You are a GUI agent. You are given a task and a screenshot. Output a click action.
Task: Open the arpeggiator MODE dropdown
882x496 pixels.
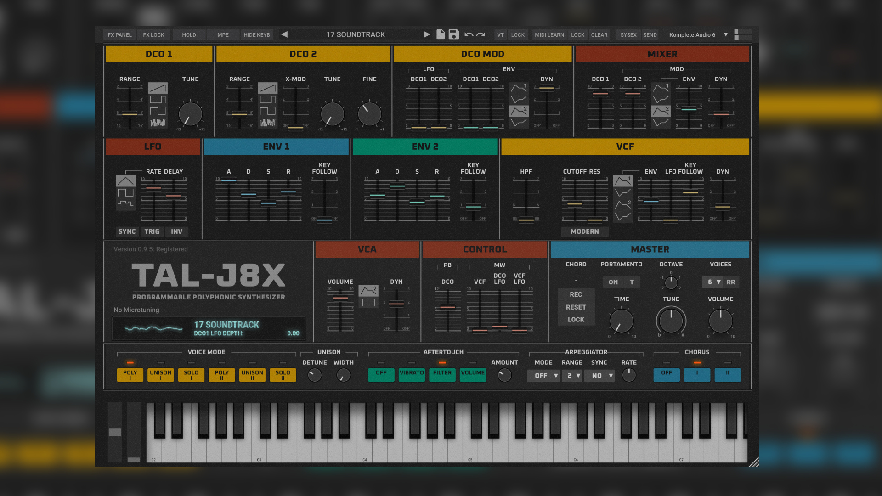click(543, 376)
